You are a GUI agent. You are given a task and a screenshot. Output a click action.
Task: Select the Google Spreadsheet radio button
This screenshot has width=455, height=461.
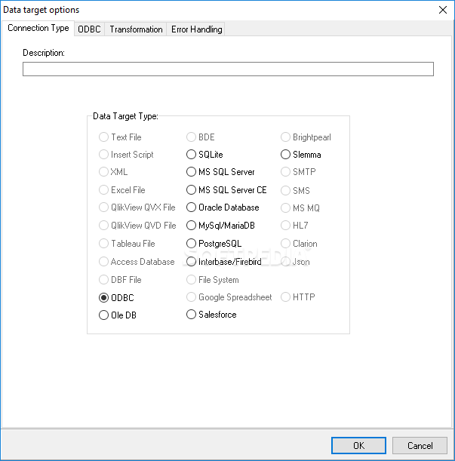pos(191,297)
